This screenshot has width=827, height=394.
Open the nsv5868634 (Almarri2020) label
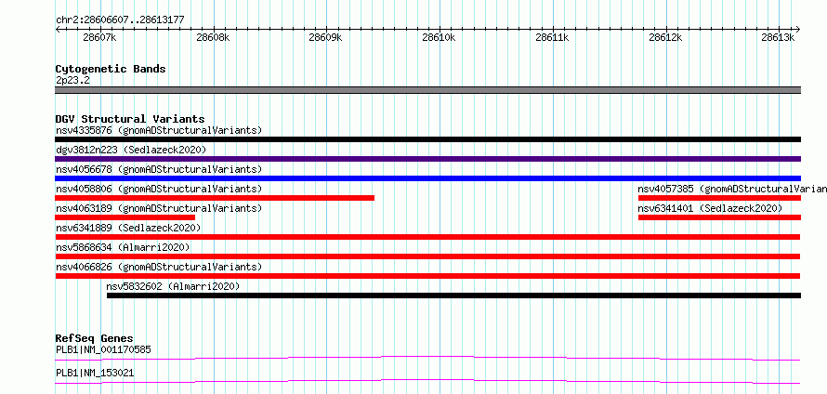pos(123,247)
